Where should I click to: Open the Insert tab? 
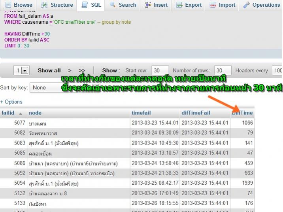pyautogui.click(x=156, y=5)
